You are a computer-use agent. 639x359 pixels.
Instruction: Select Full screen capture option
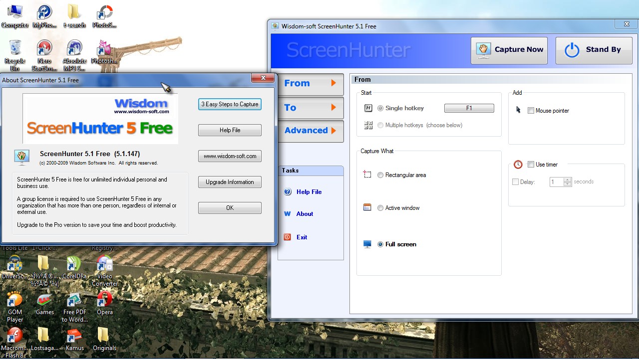point(380,244)
